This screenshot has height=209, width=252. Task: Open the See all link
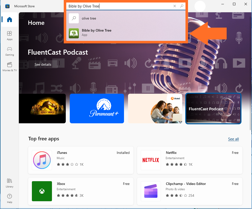coord(233,139)
